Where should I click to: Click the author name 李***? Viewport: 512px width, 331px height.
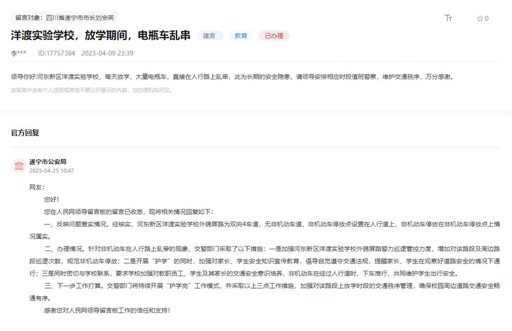(x=18, y=53)
